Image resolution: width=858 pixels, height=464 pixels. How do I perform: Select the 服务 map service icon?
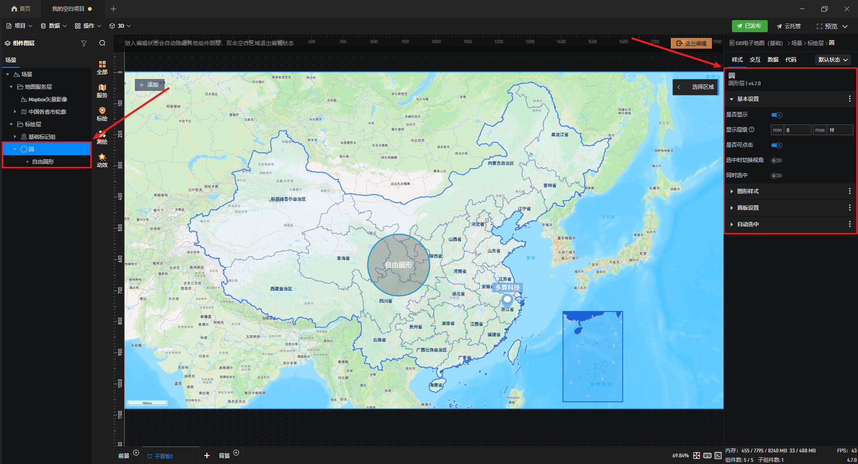point(102,91)
